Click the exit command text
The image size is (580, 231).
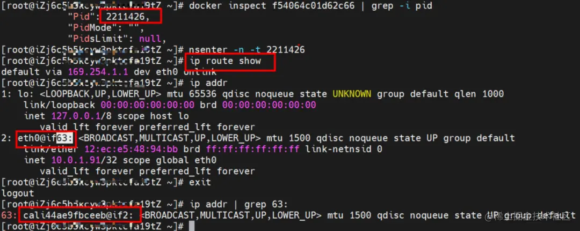(200, 182)
